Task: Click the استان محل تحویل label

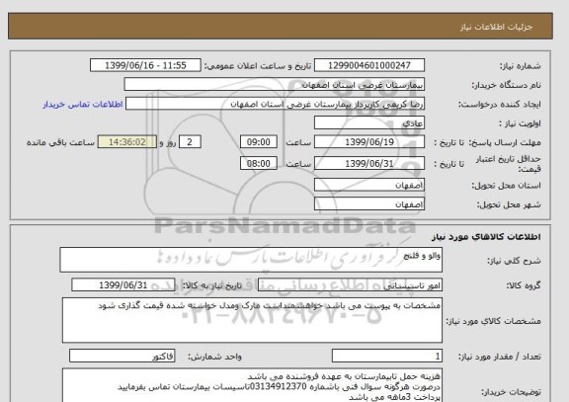Action: (506, 186)
